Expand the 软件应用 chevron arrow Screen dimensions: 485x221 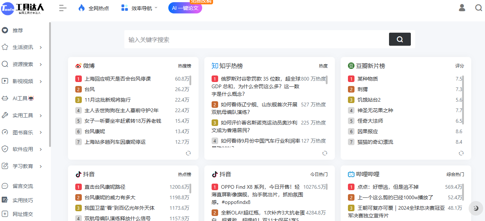click(41, 150)
